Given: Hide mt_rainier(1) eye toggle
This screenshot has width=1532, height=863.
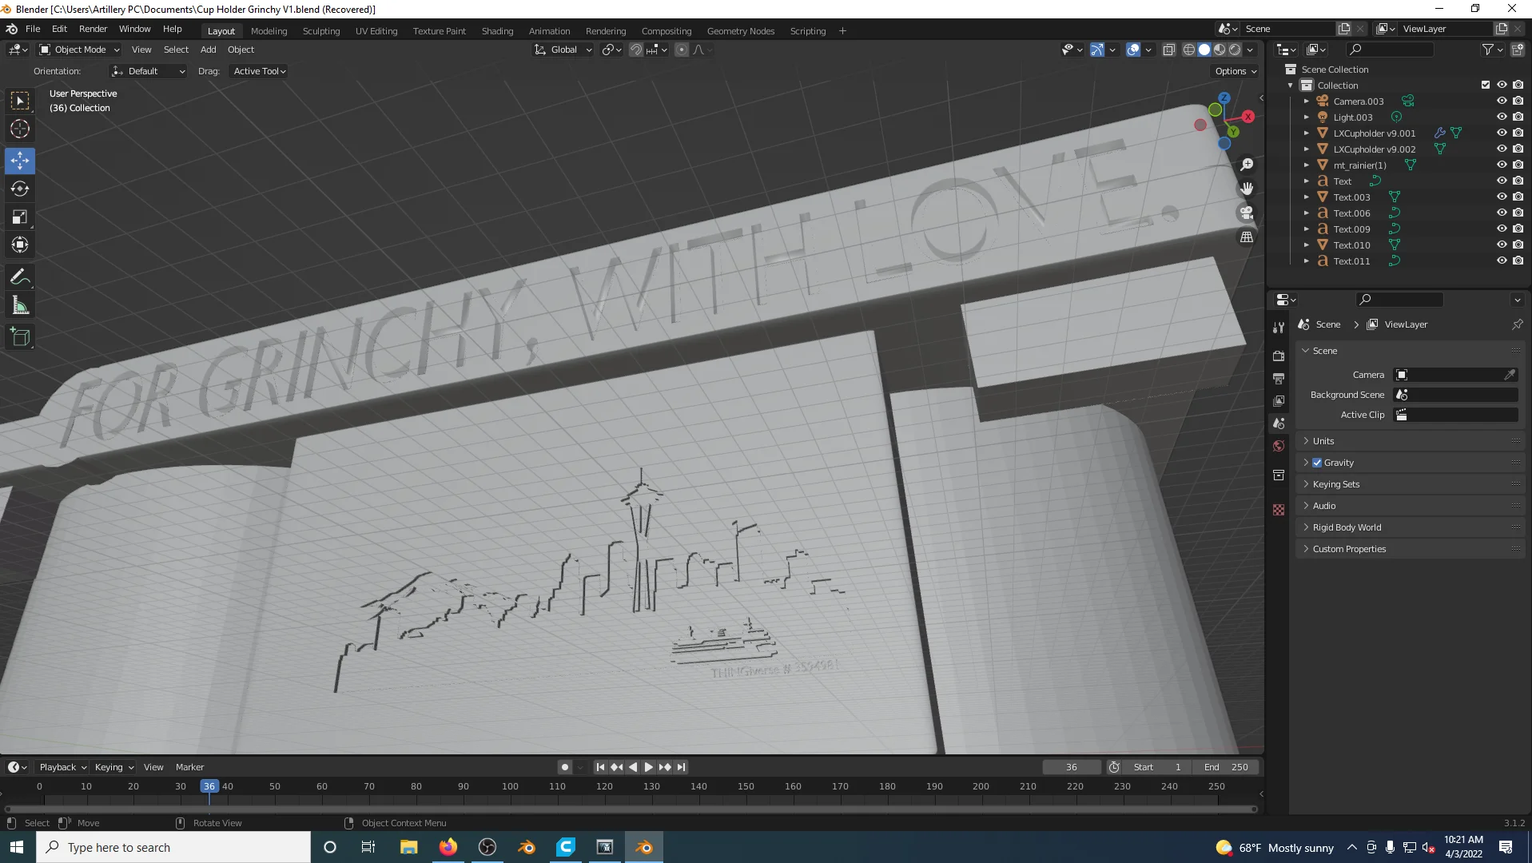Looking at the screenshot, I should 1502,165.
